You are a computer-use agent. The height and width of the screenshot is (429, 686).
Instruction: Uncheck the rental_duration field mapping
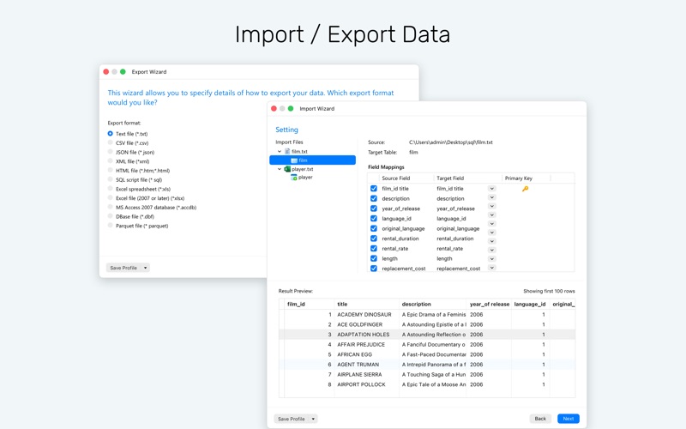coord(374,239)
